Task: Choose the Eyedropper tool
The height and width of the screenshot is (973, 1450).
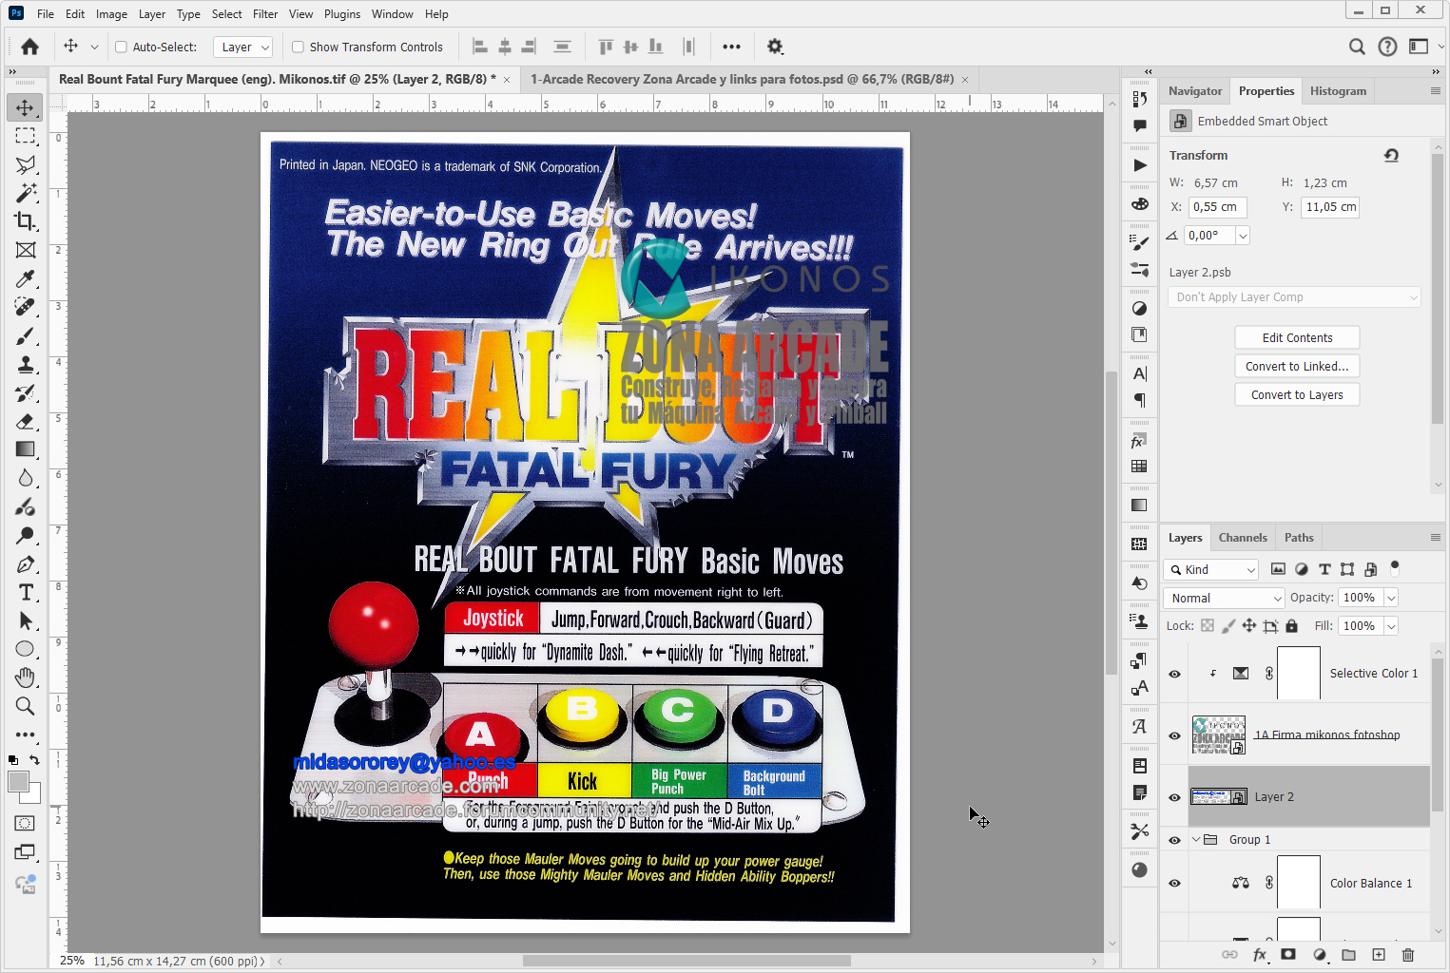Action: 26,278
